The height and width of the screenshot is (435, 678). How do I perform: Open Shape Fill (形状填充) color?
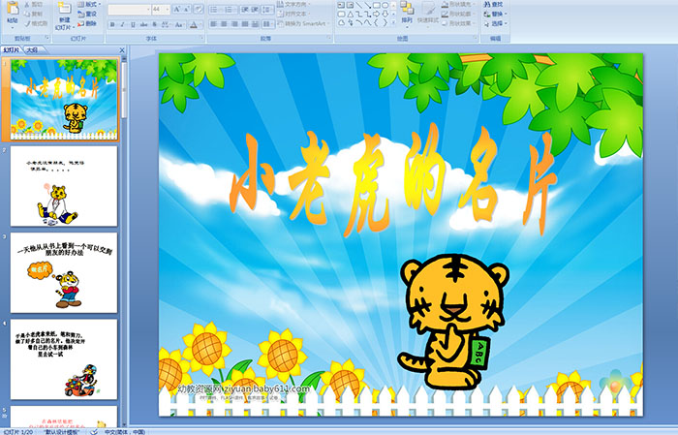point(458,4)
